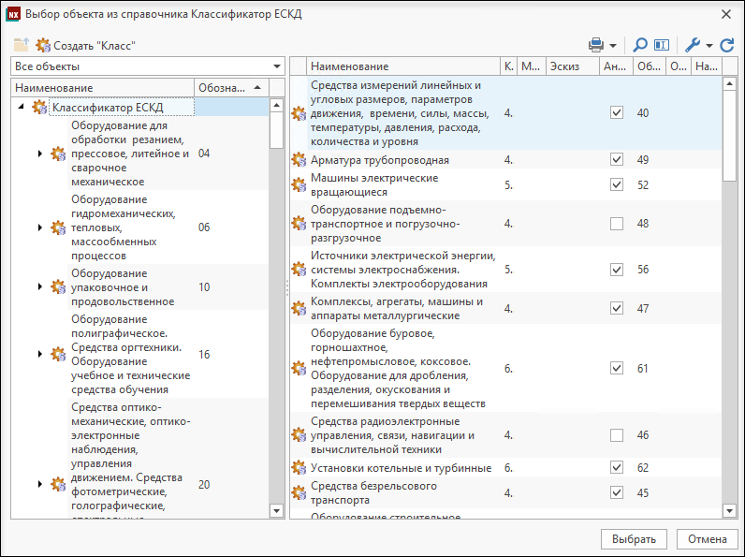Toggle checkbox in row 47
This screenshot has height=557, width=745.
coord(616,308)
